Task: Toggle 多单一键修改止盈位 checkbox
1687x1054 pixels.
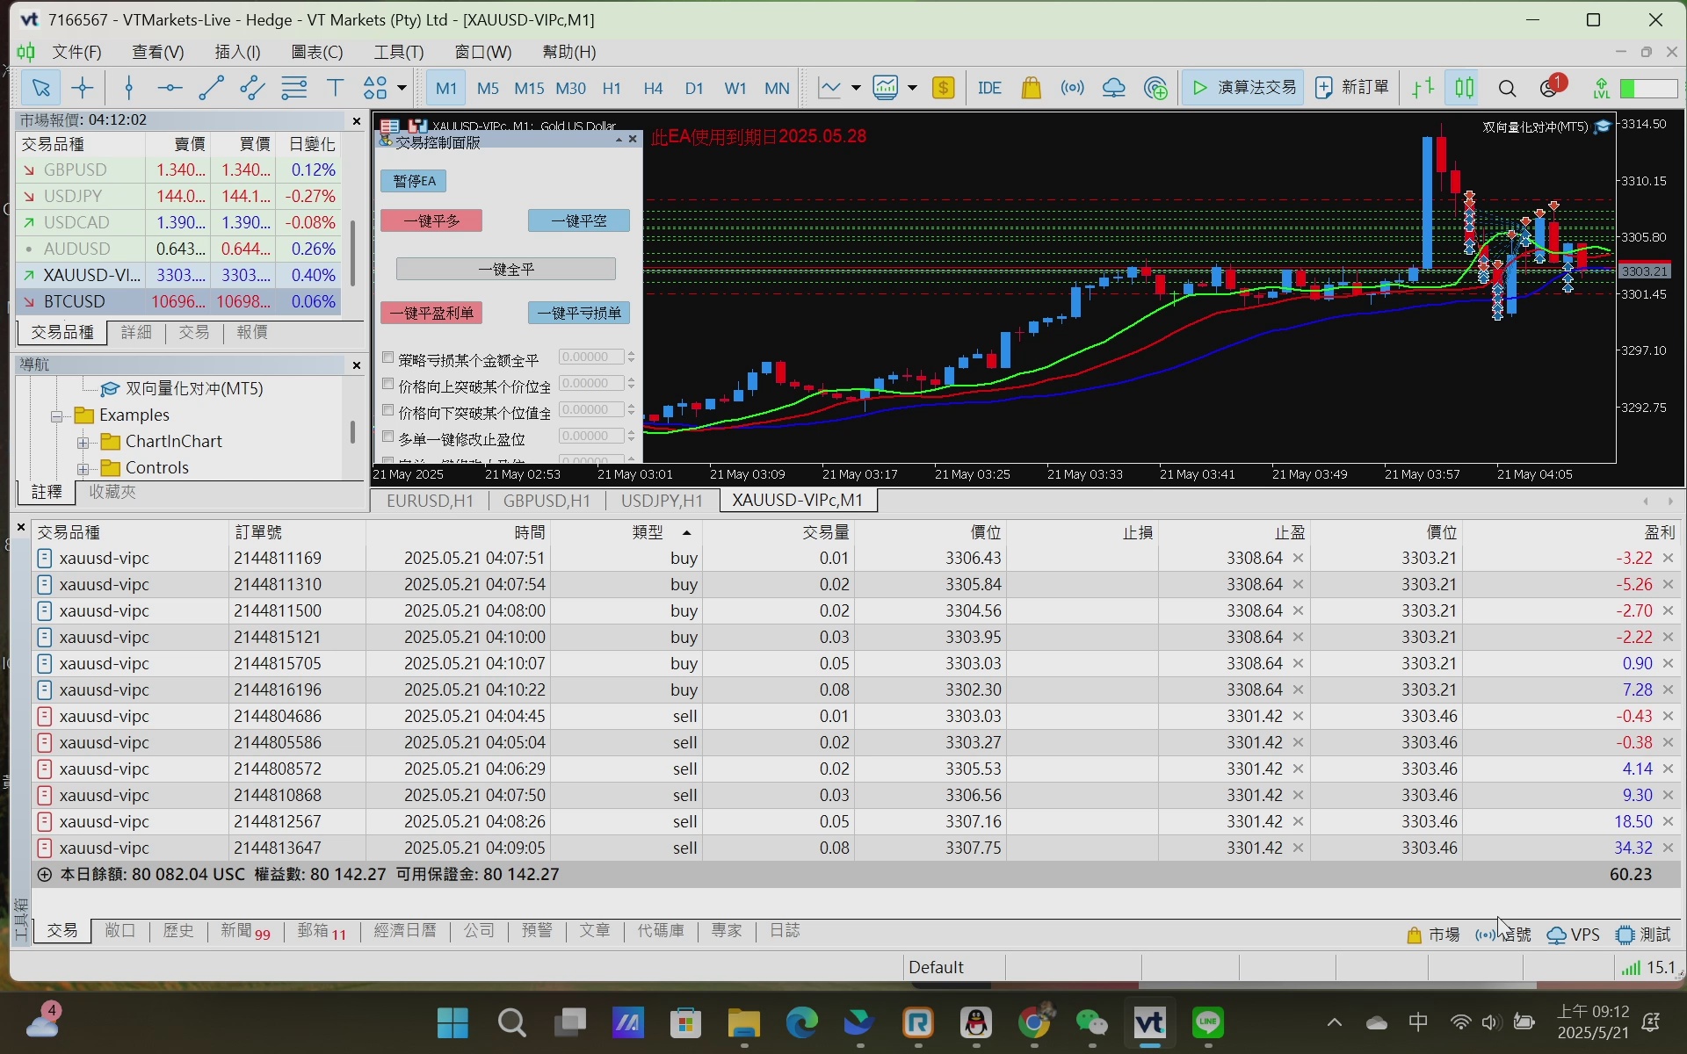Action: 387,437
